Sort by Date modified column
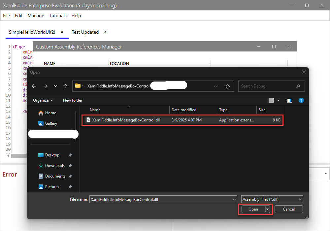 (x=184, y=110)
